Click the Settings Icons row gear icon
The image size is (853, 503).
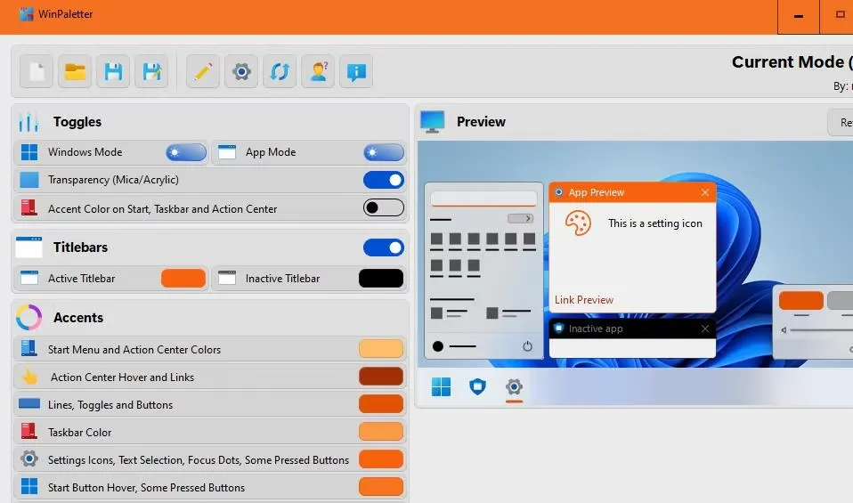tap(29, 459)
